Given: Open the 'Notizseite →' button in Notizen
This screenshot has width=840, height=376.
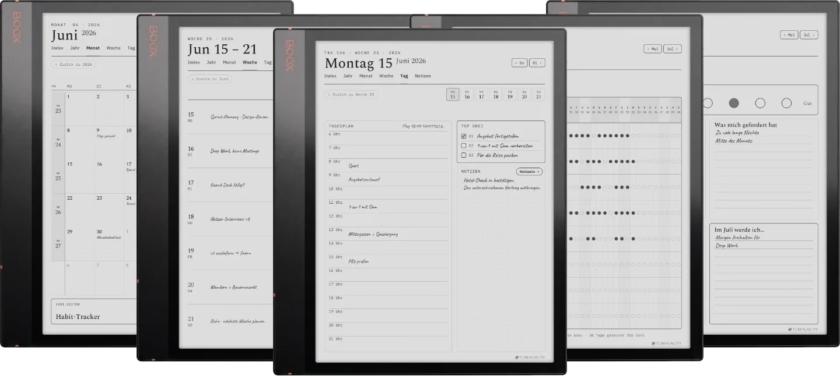Looking at the screenshot, I should click(529, 172).
